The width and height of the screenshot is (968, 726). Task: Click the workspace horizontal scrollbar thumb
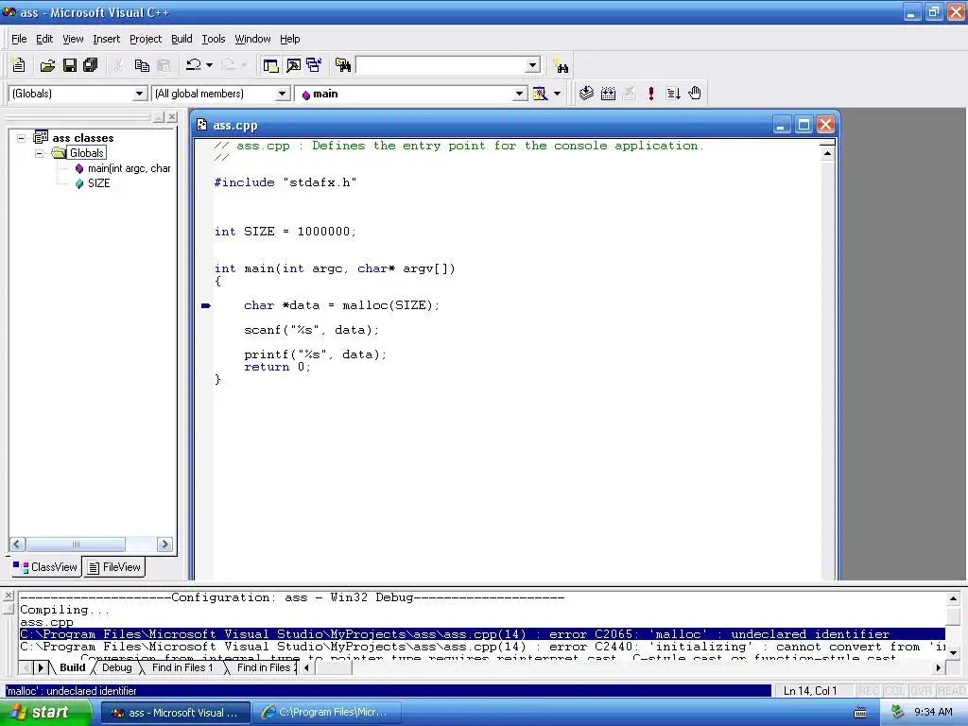point(76,544)
